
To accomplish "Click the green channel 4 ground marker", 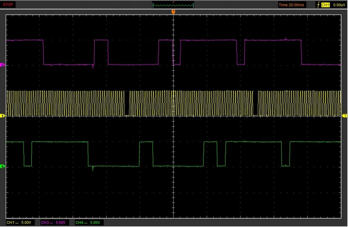I will point(3,167).
